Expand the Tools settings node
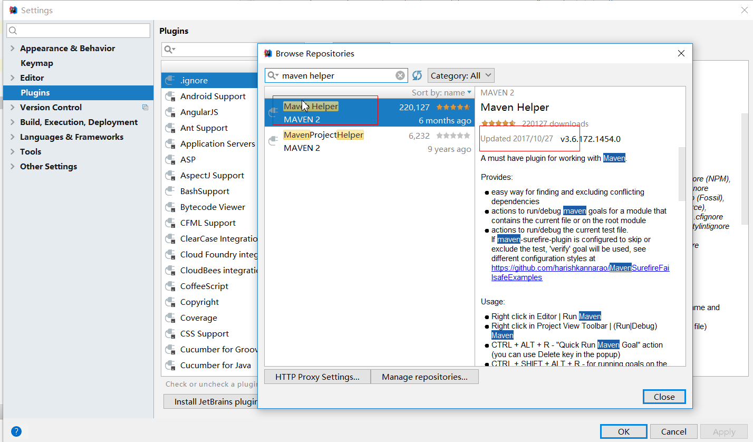 pyautogui.click(x=13, y=151)
